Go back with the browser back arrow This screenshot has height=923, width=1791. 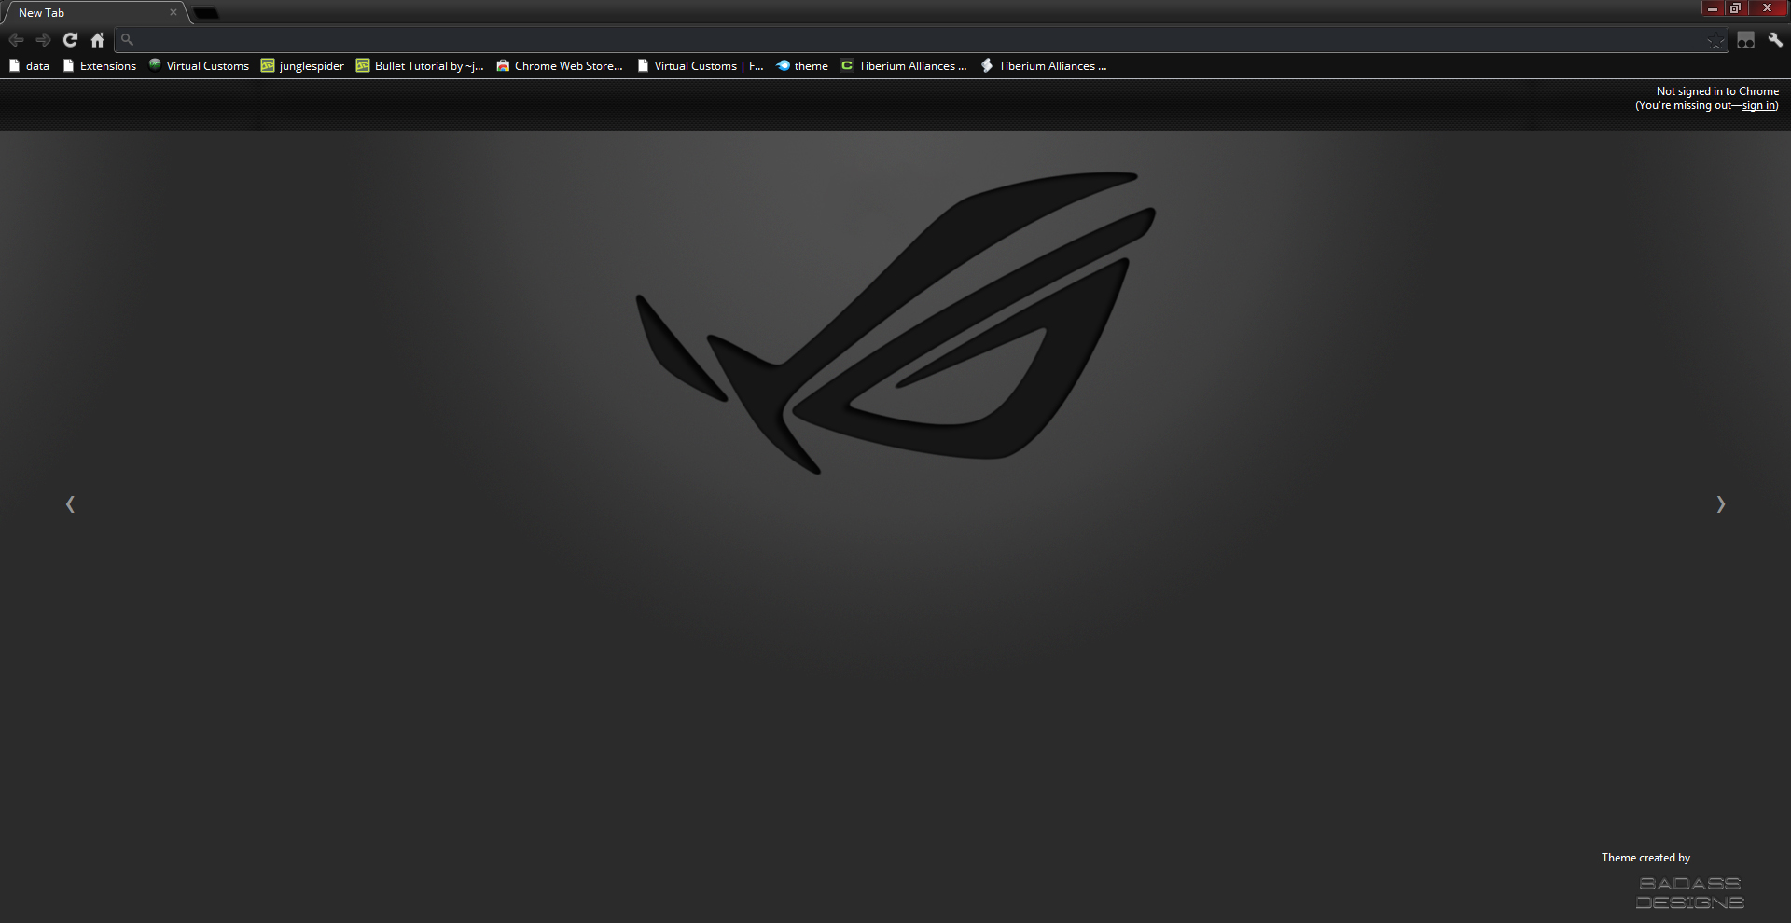click(16, 40)
